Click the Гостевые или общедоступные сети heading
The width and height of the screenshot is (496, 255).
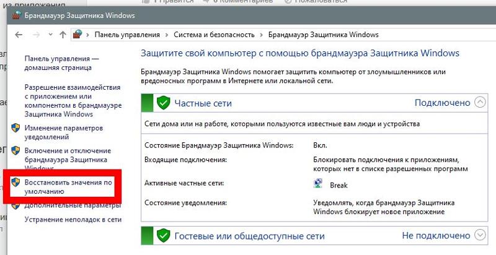[x=250, y=236]
